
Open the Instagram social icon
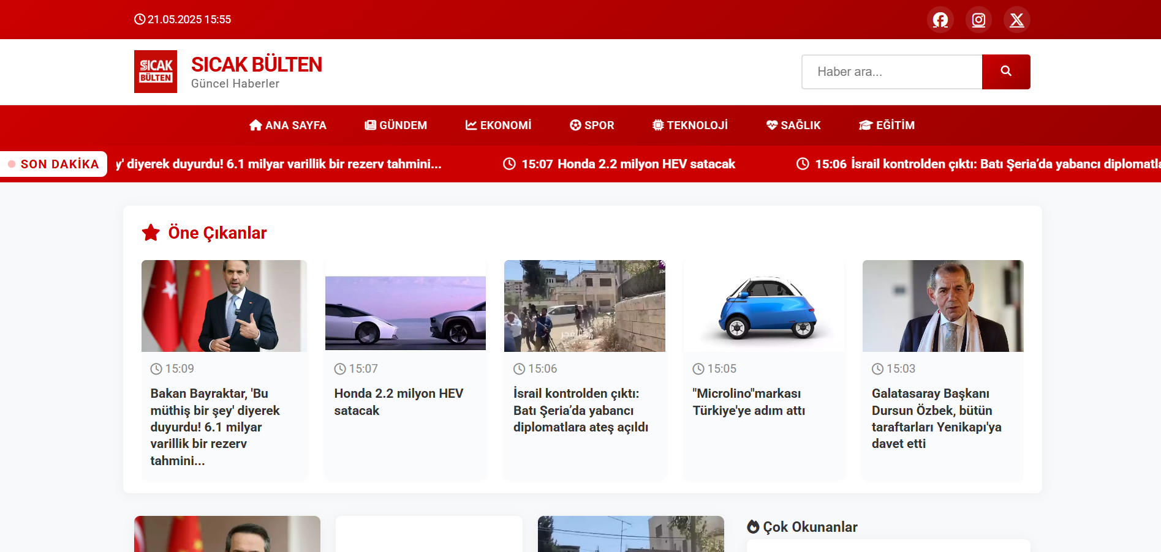[x=978, y=20]
